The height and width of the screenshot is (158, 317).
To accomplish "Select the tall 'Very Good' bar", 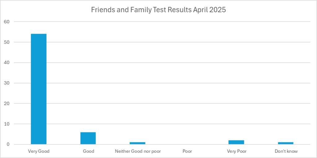I will tap(39, 89).
